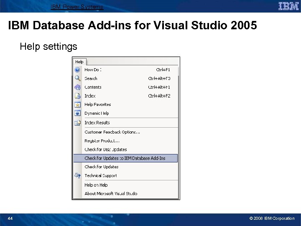This screenshot has width=301, height=226.
Task: Open Technical Support entry
Action: pos(126,175)
